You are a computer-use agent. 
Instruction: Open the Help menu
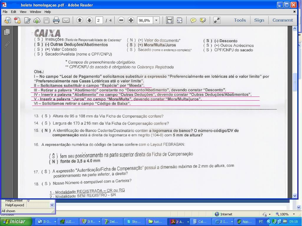[47, 12]
